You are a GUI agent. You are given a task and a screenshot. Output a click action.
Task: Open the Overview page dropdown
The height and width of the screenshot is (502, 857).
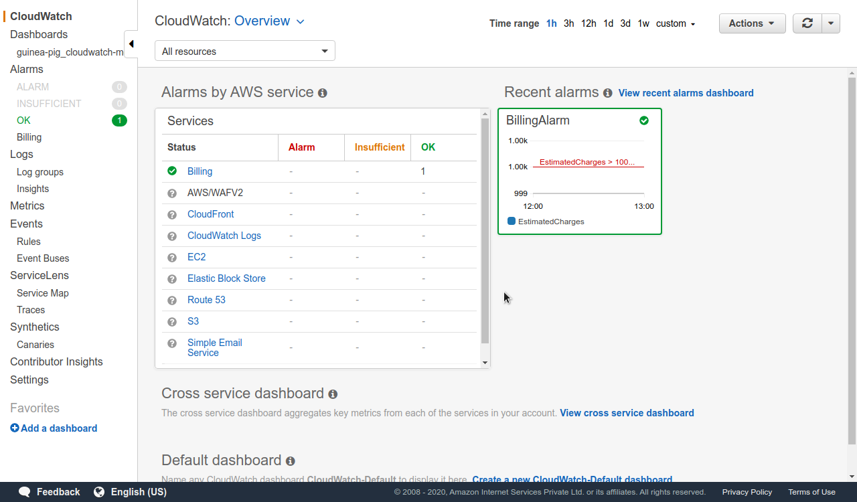269,21
